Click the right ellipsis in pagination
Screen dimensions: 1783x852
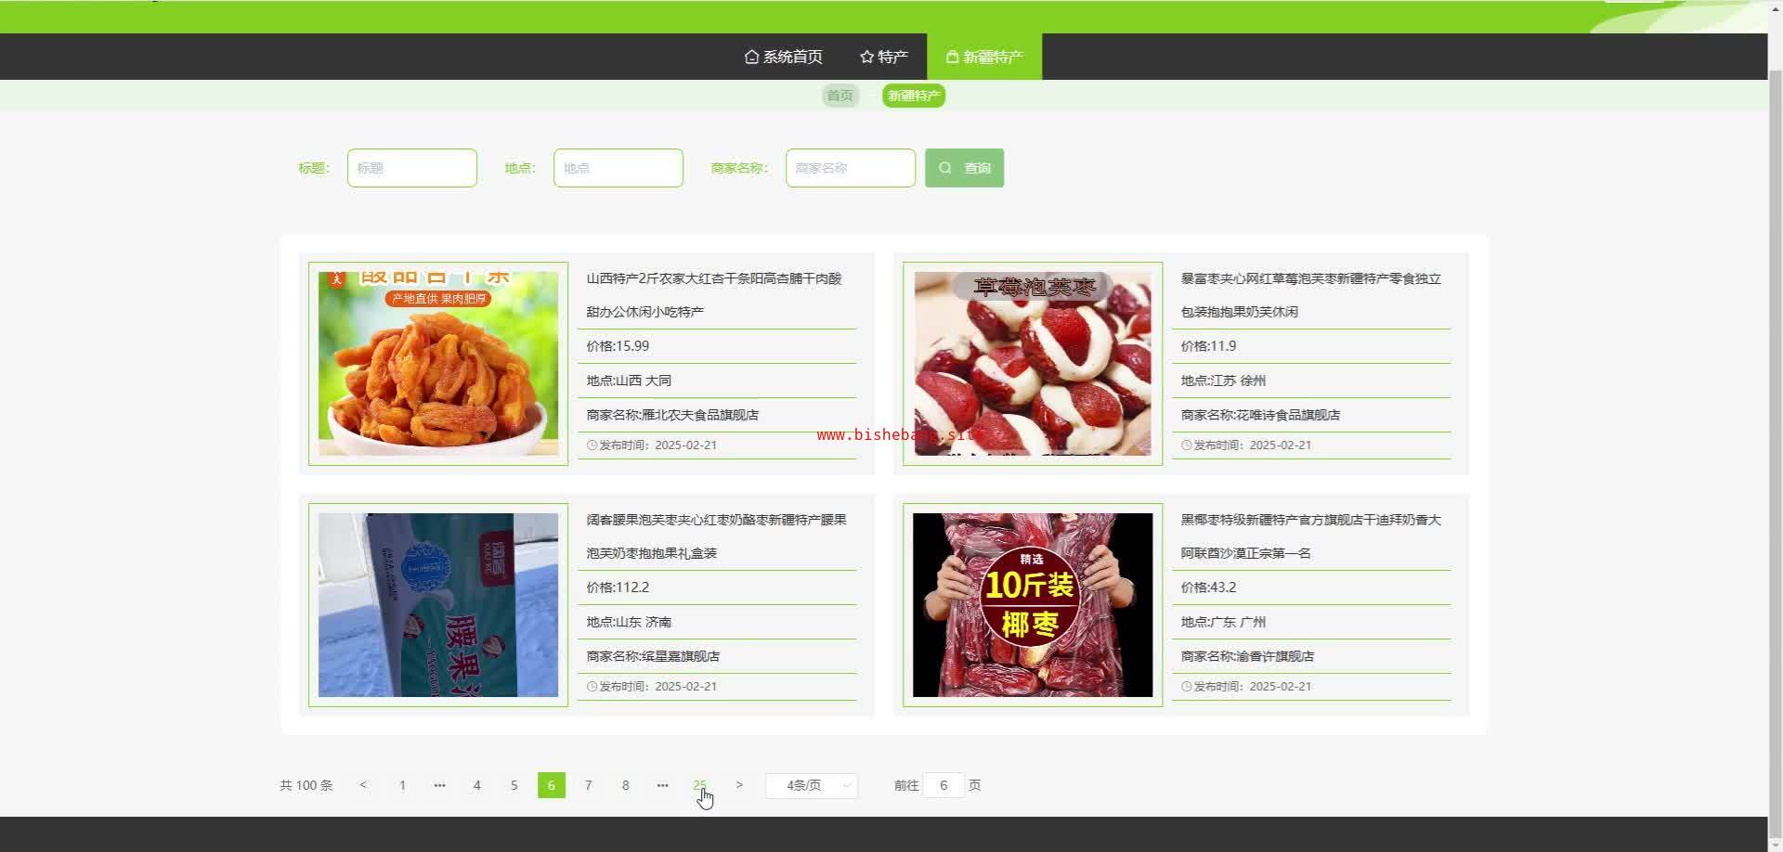[662, 785]
